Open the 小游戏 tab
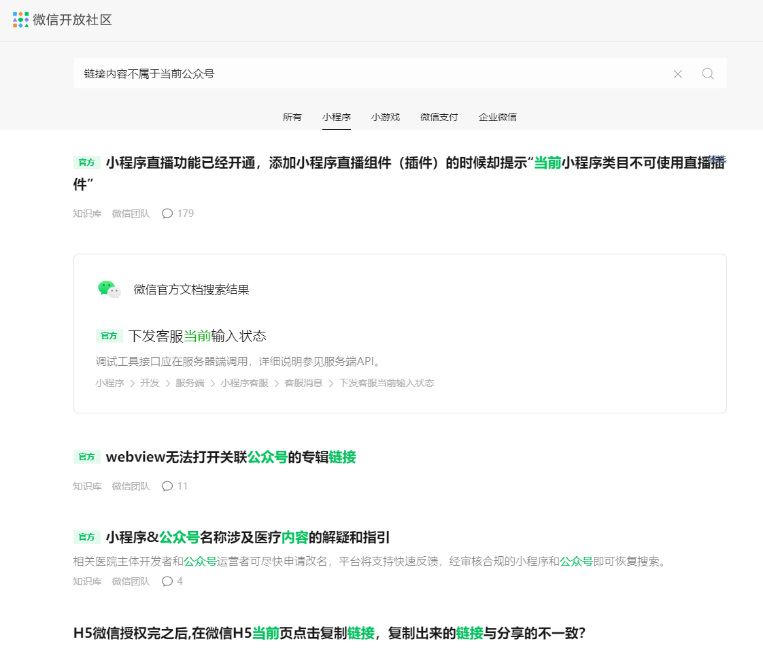Image resolution: width=763 pixels, height=650 pixels. tap(386, 117)
